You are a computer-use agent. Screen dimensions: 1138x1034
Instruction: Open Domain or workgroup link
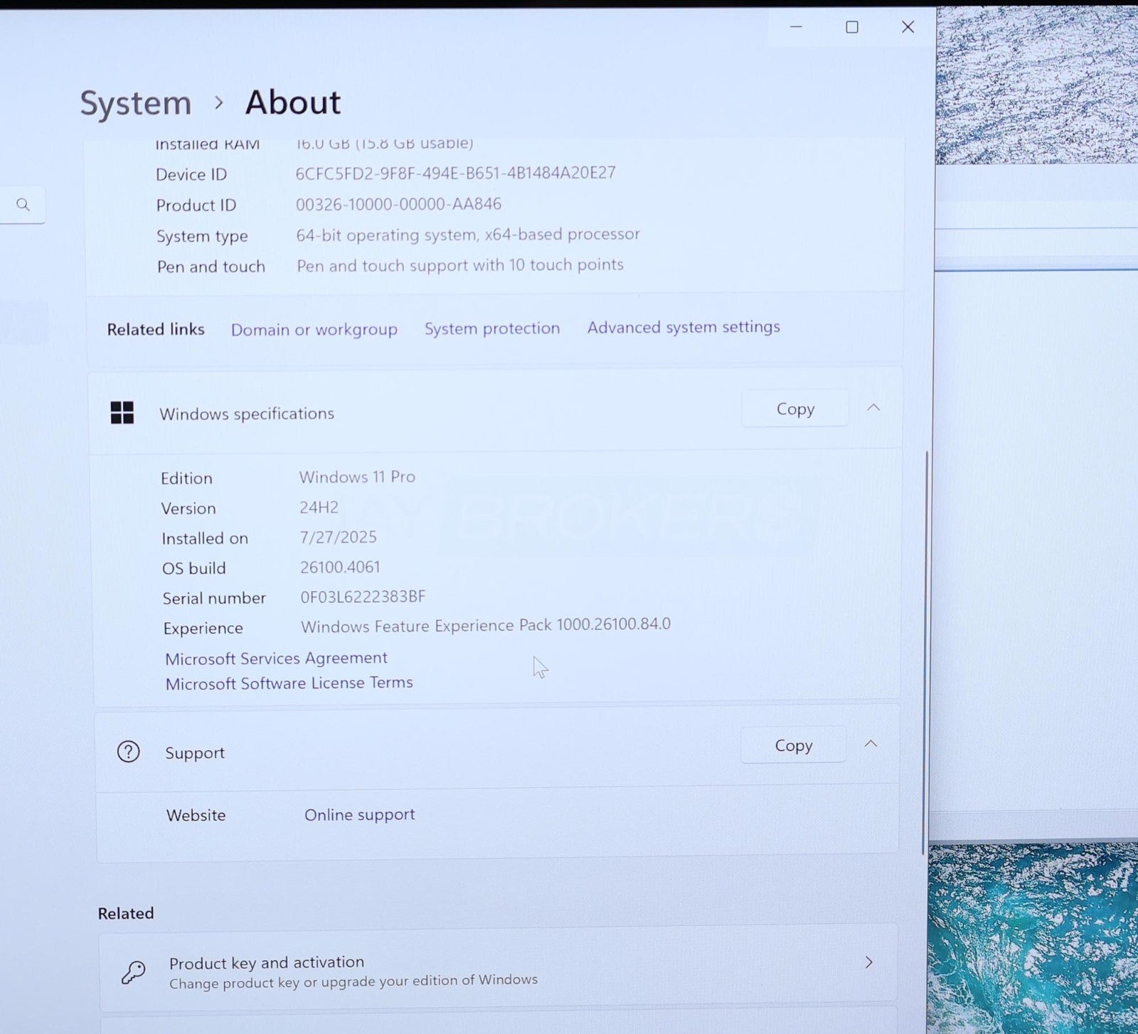tap(314, 329)
